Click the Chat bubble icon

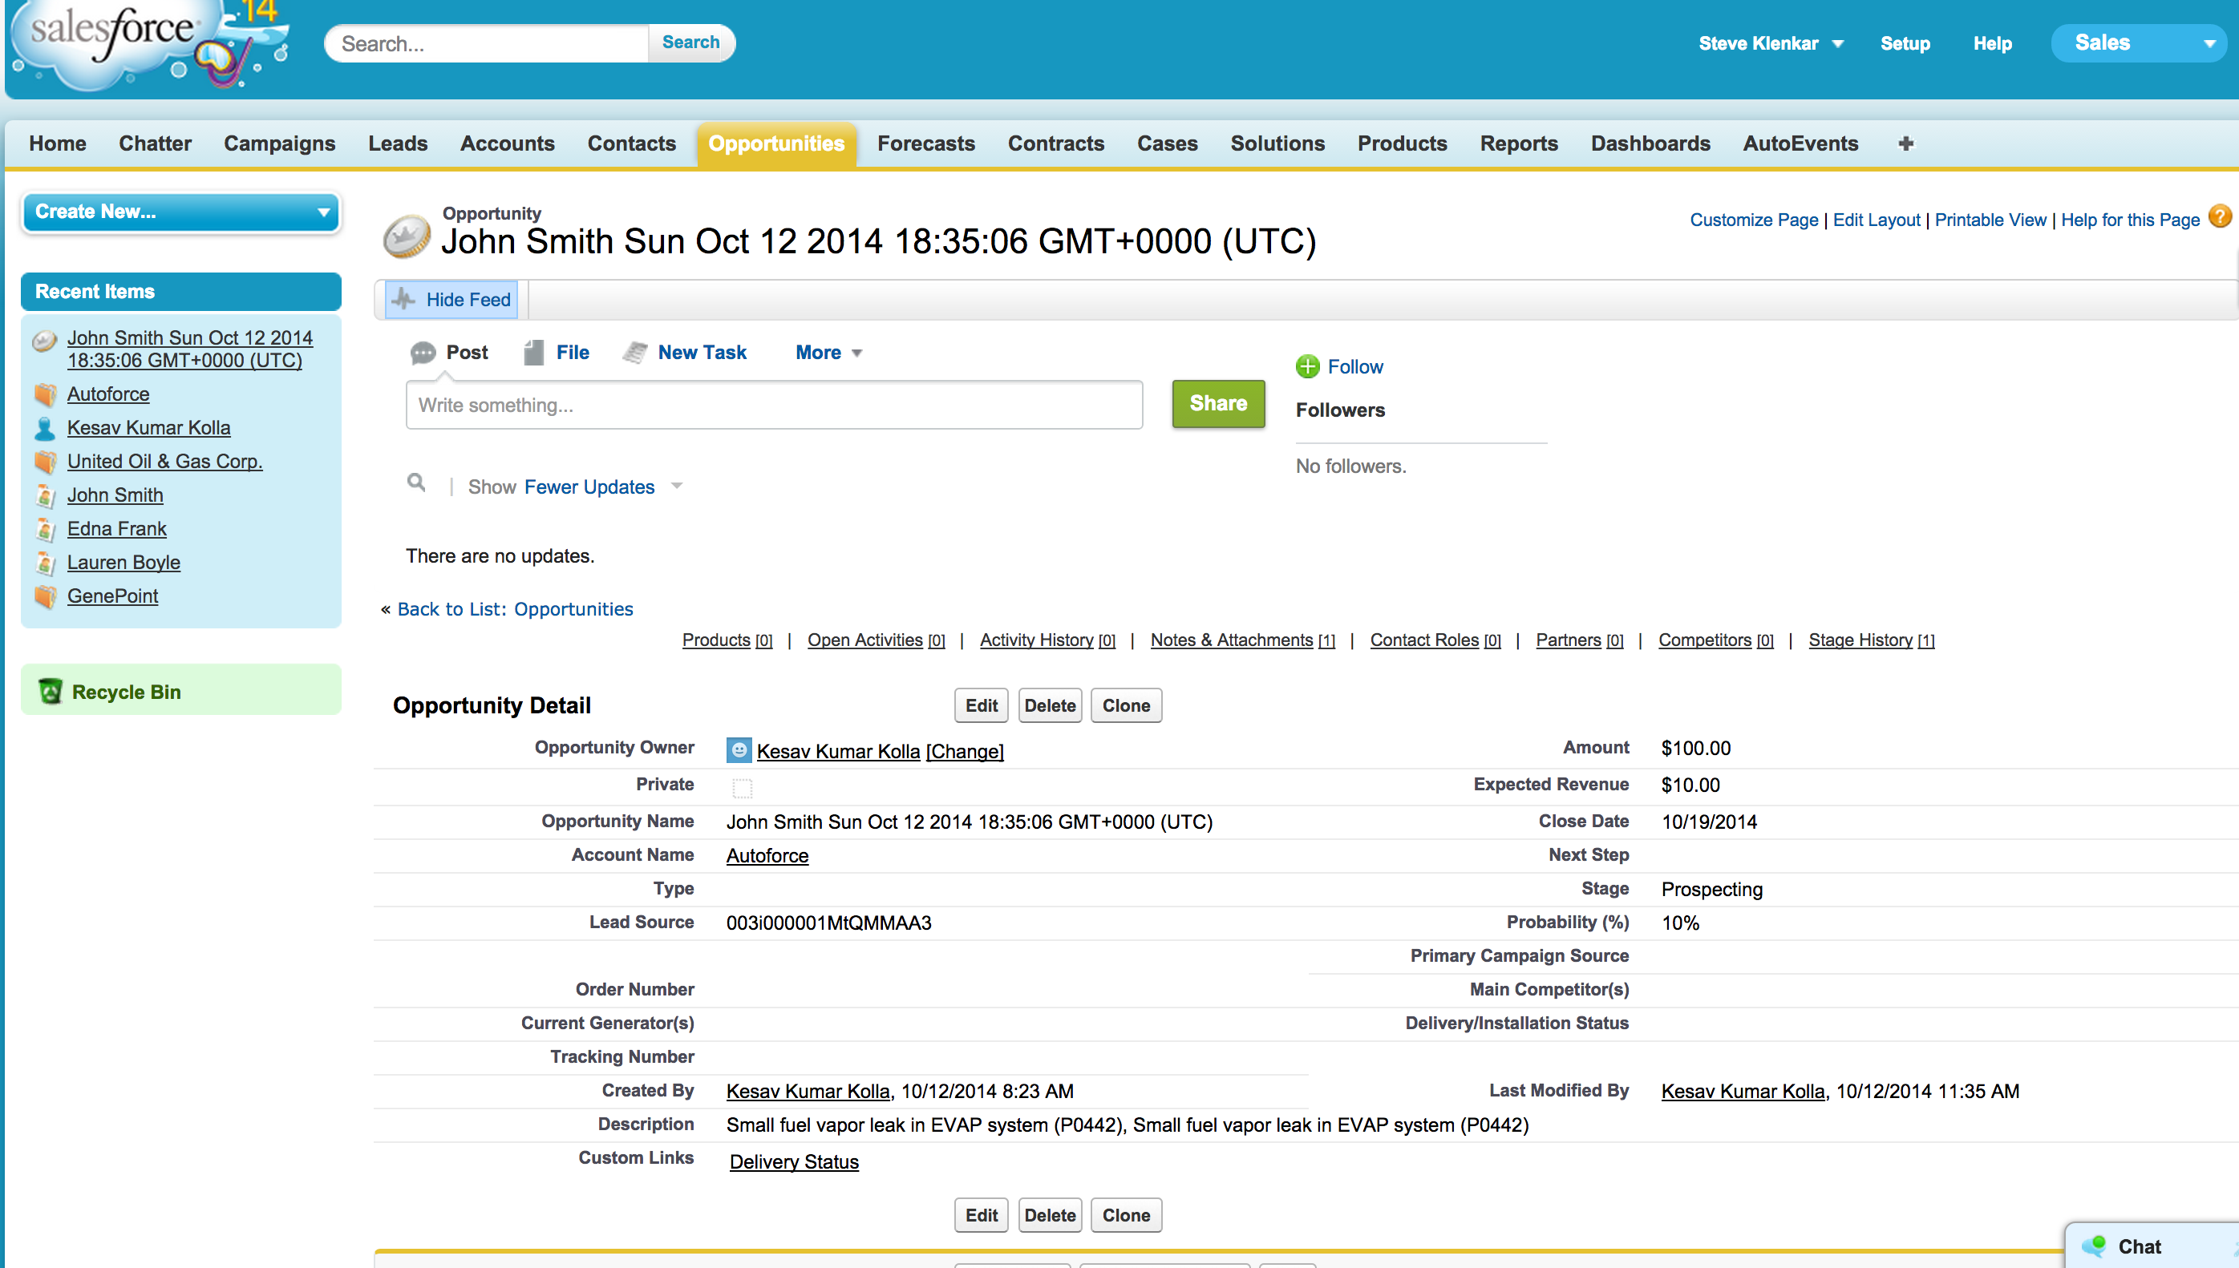coord(2094,1246)
